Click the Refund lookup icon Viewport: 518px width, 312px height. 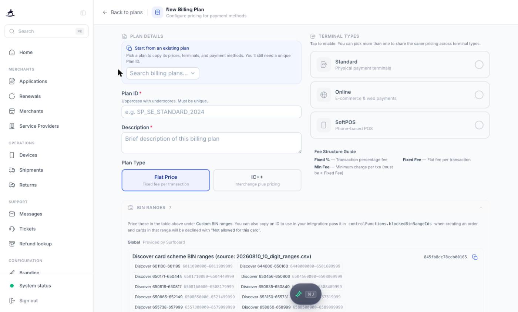pyautogui.click(x=12, y=244)
